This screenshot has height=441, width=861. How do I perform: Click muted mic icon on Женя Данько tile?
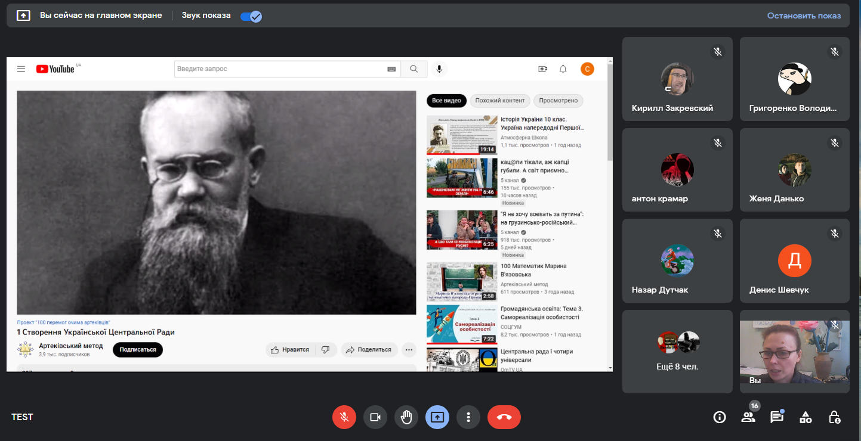835,143
